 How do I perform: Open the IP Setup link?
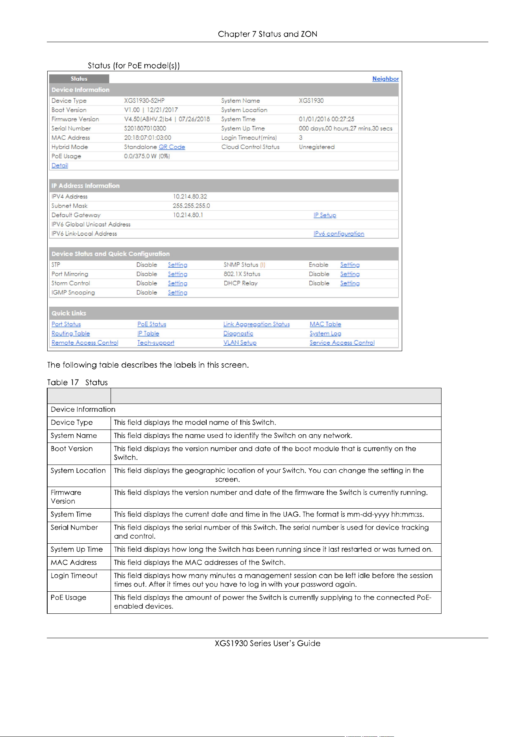click(325, 215)
